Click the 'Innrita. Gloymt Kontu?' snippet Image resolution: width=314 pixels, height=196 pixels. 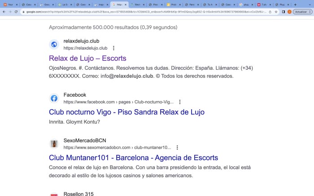coord(74,122)
